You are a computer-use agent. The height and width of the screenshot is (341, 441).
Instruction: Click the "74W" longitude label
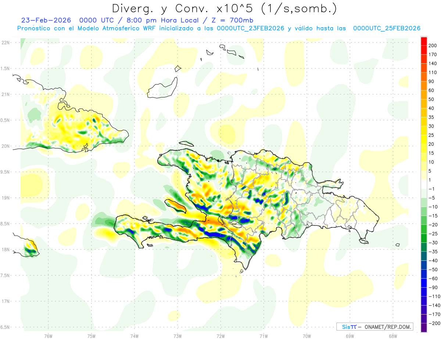135,336
